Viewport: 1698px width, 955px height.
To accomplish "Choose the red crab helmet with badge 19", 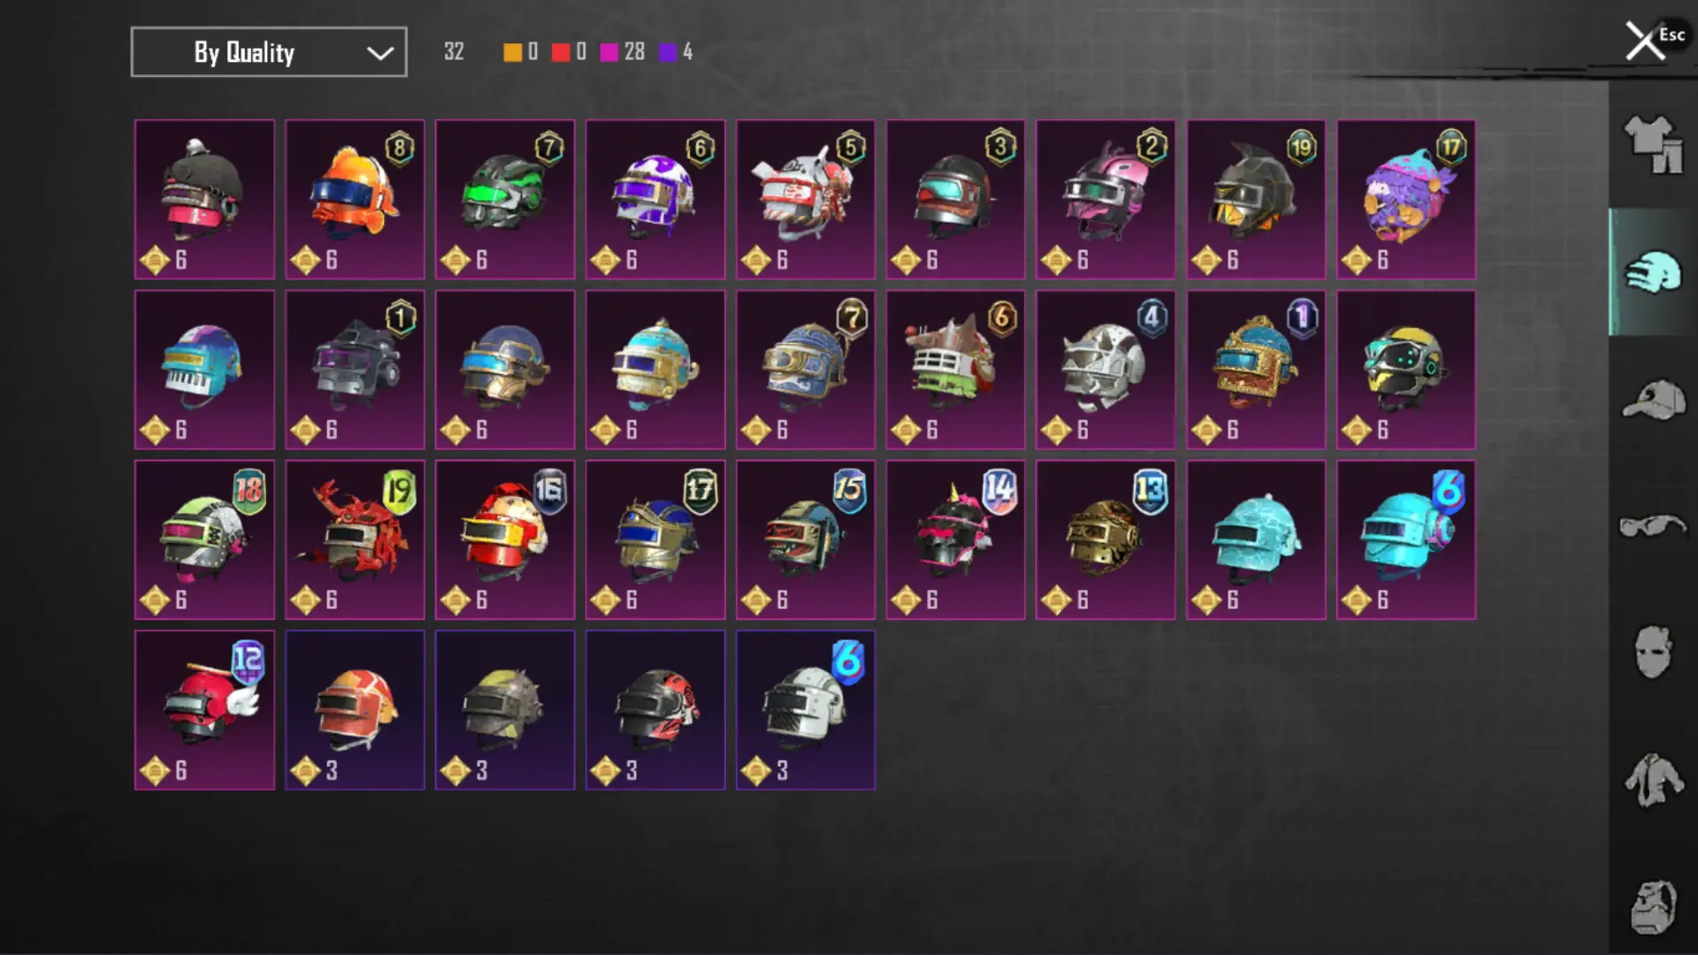I will (x=355, y=539).
